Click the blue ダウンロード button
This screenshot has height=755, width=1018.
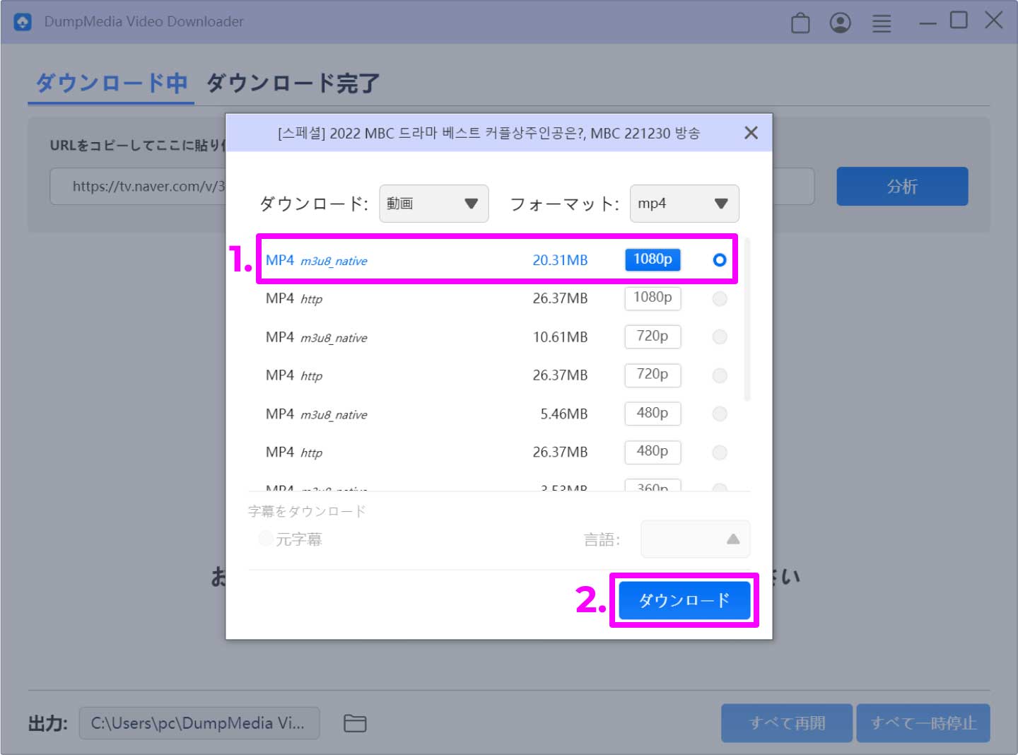(x=684, y=600)
